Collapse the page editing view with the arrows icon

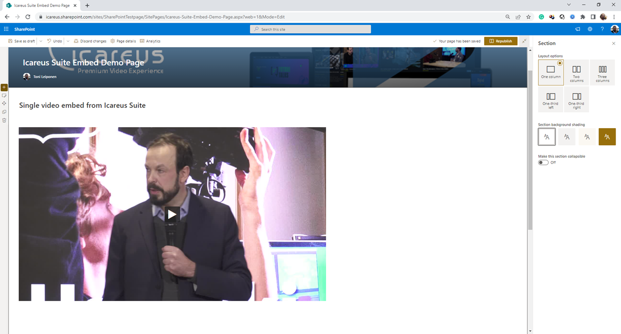pyautogui.click(x=524, y=41)
